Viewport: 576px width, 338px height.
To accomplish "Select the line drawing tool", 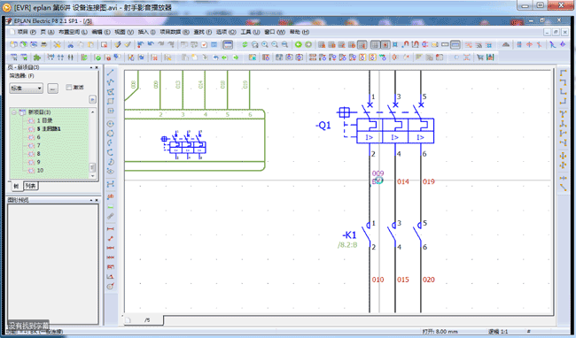I will (x=110, y=73).
